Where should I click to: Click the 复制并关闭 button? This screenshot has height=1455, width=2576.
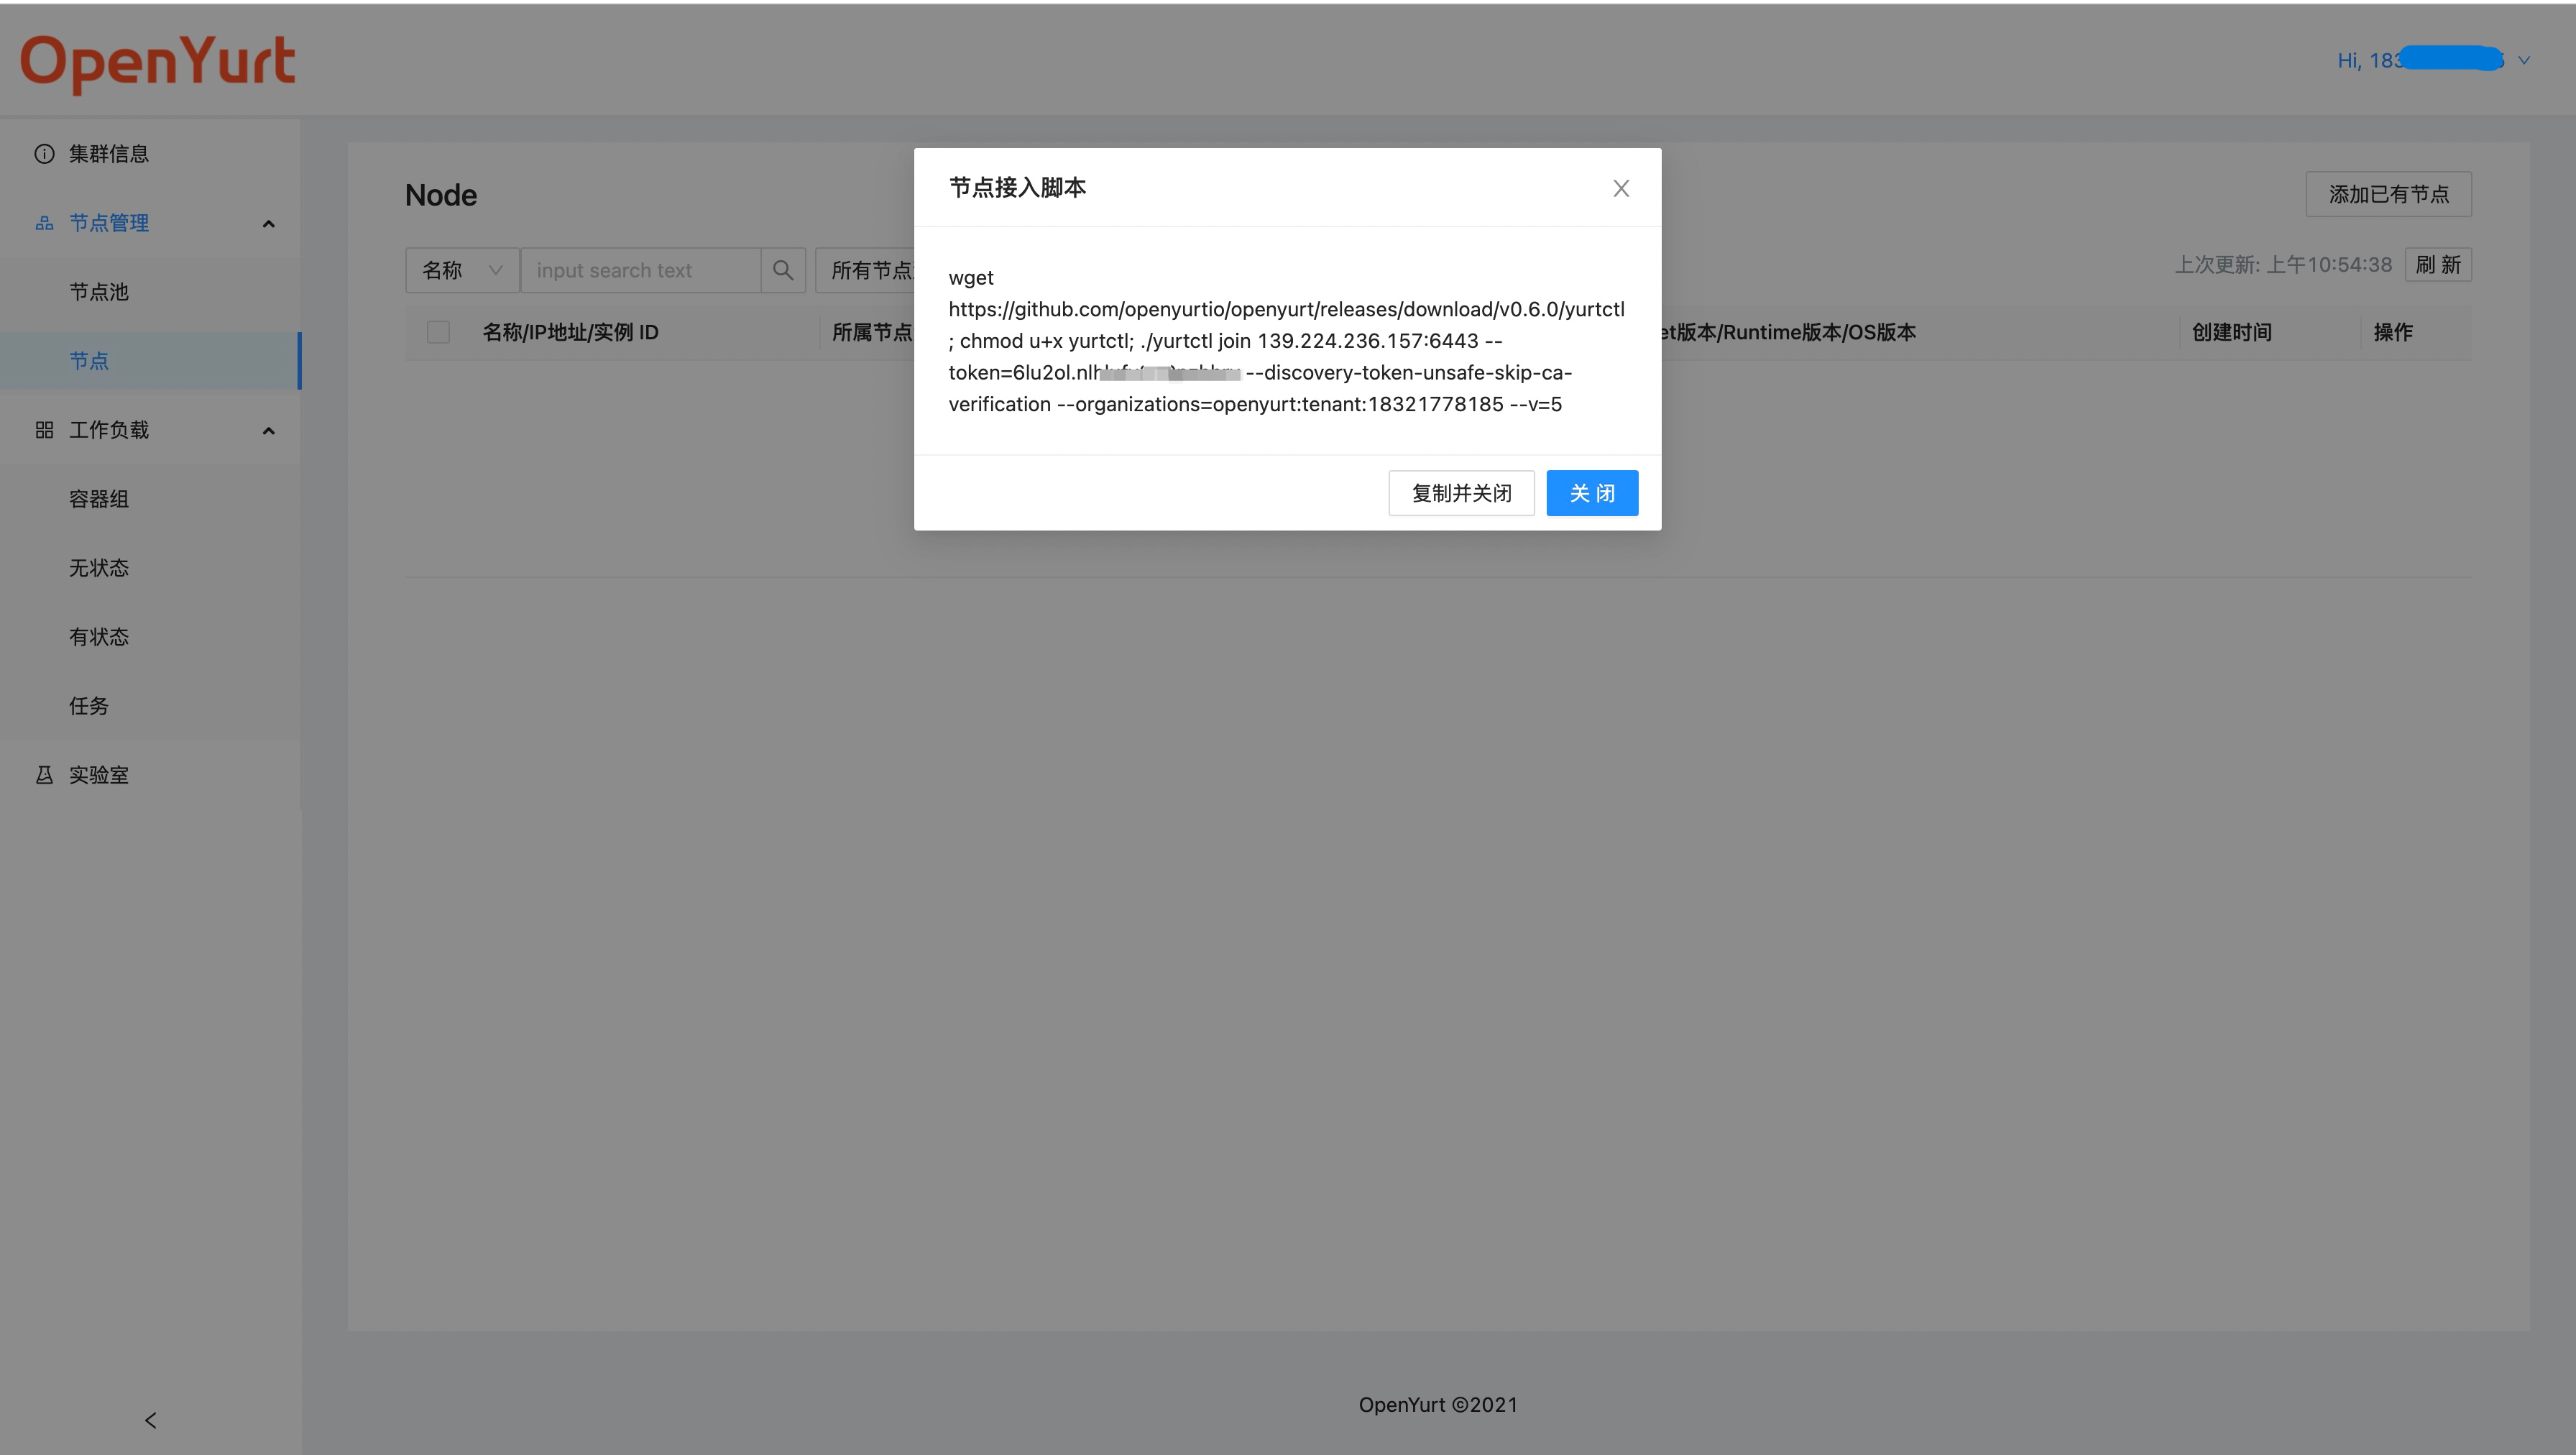[x=1461, y=493]
